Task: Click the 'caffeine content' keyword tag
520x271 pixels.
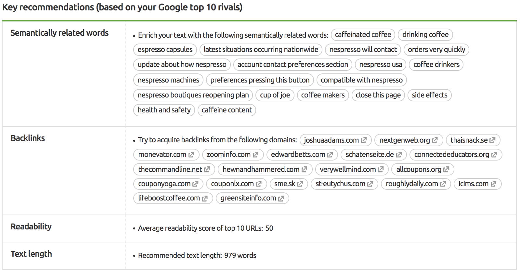Action: pyautogui.click(x=227, y=110)
